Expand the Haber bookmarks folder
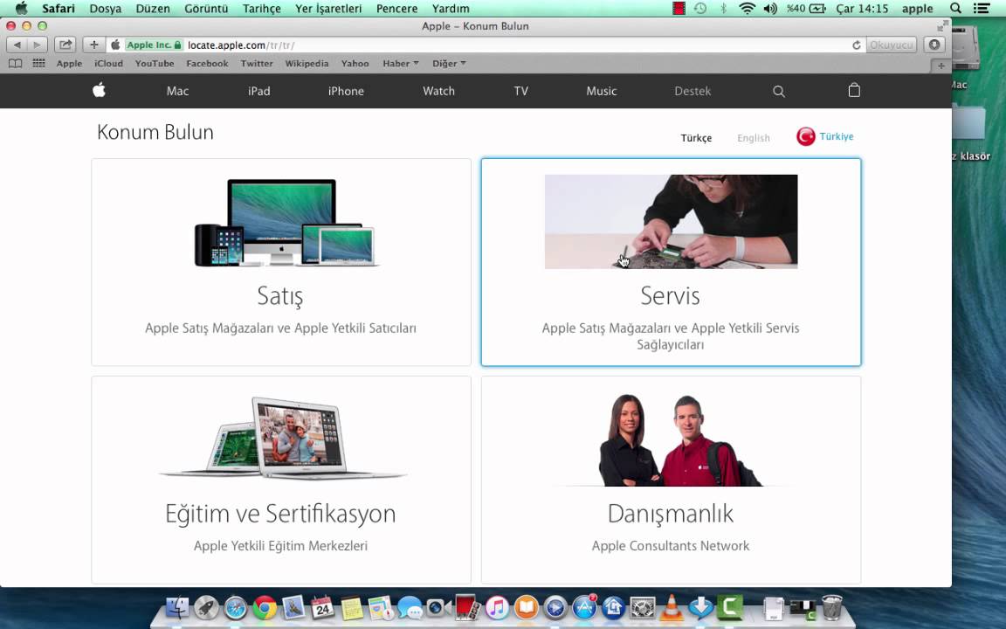 [400, 64]
